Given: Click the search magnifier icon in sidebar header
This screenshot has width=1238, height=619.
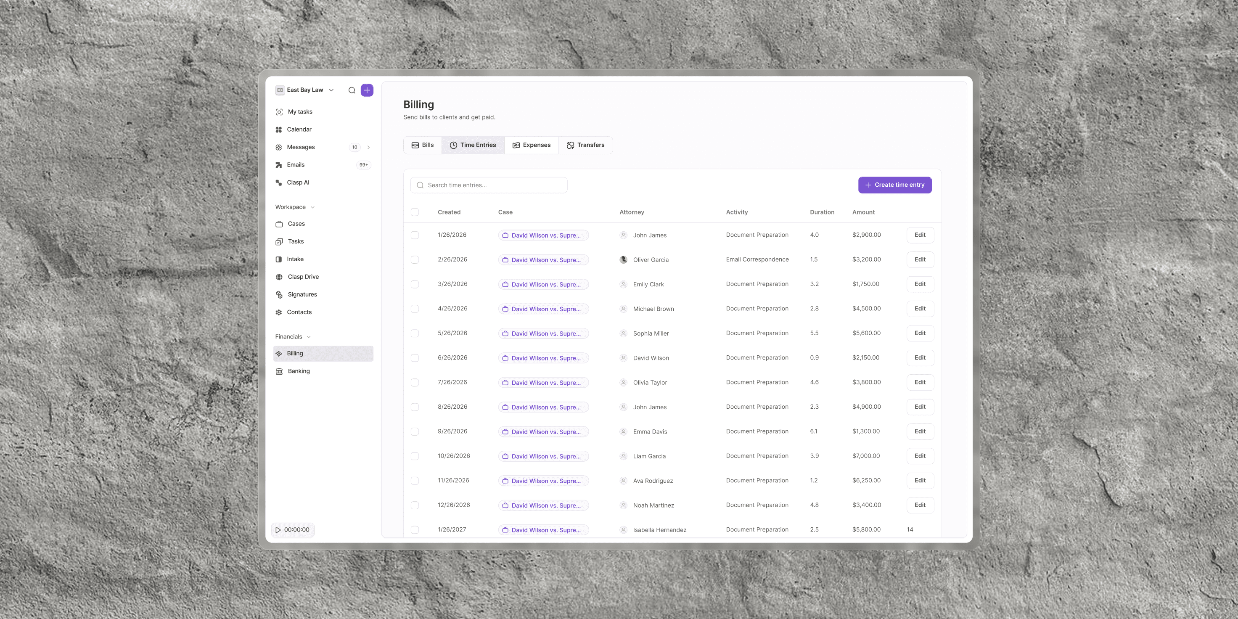Looking at the screenshot, I should pos(352,90).
